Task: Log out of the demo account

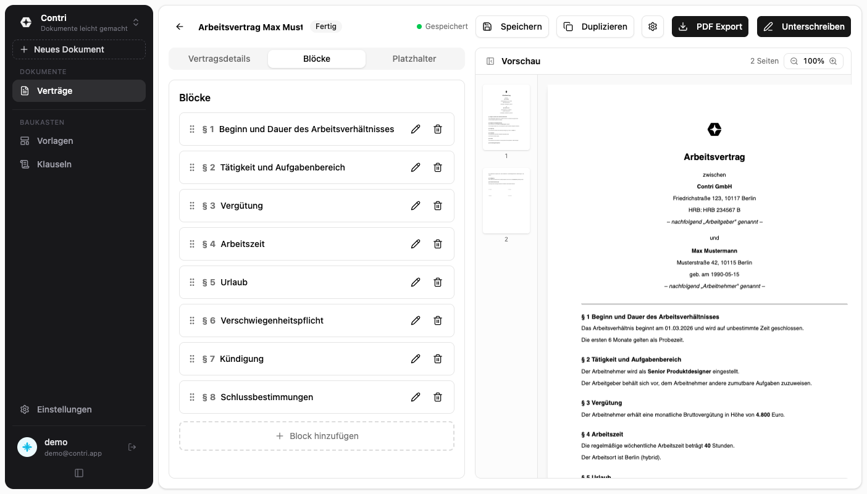Action: point(132,447)
